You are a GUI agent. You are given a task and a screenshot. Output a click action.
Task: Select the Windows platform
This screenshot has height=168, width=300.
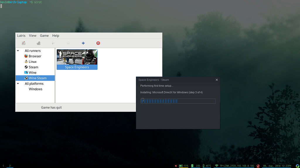click(x=35, y=89)
